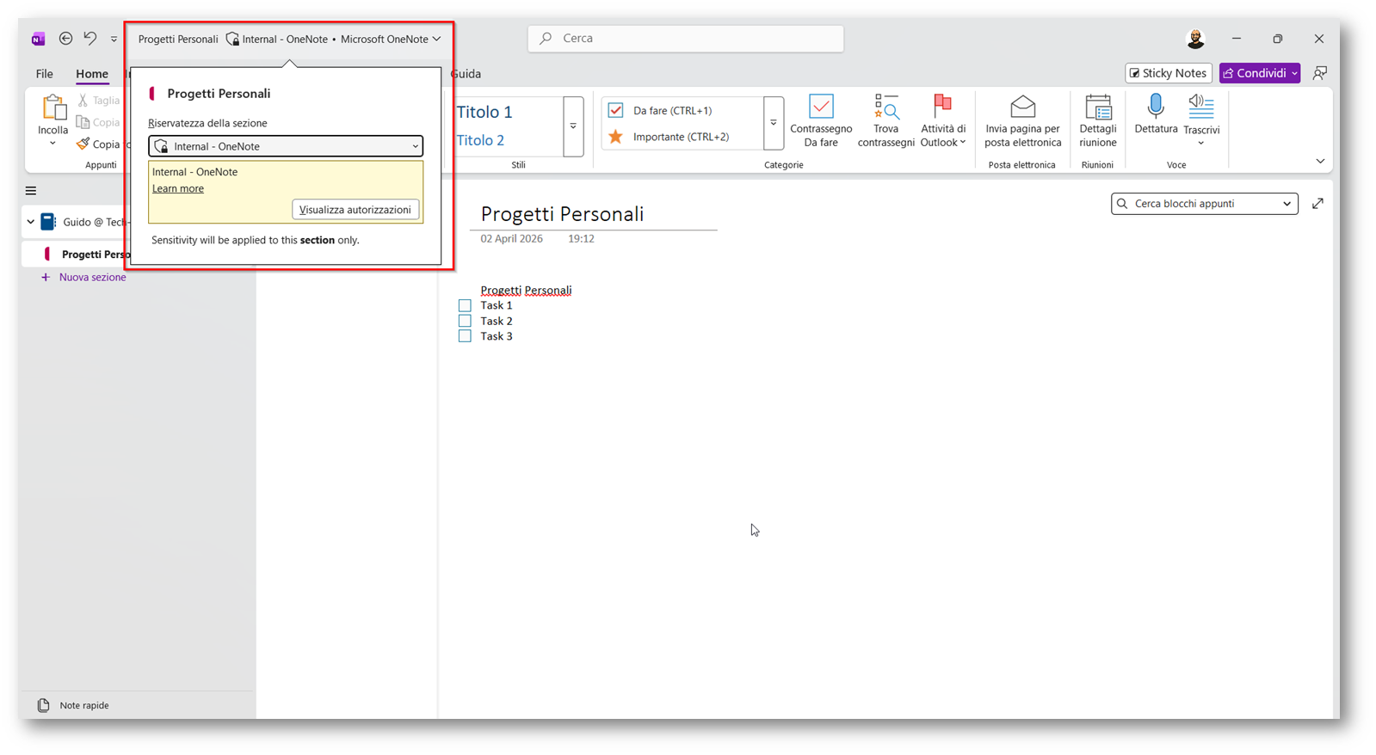Click the Dettatura microphone icon
Screen dimensions: 1376x755
(1155, 107)
